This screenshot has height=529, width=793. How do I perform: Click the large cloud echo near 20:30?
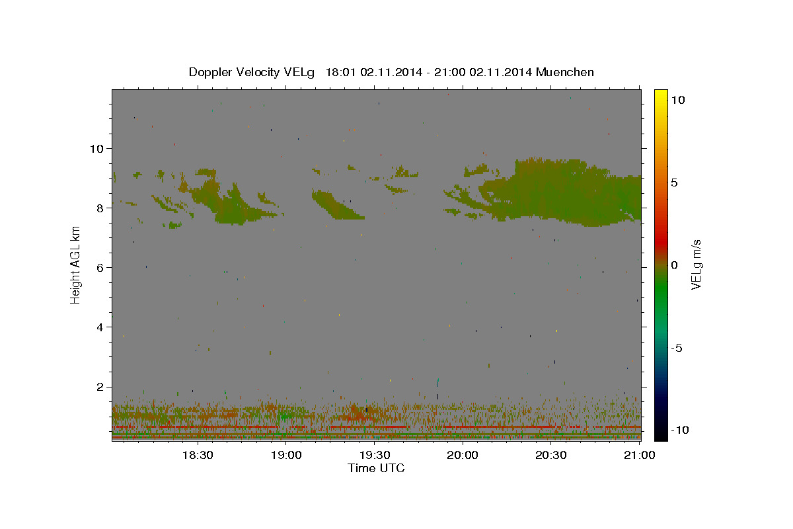pyautogui.click(x=562, y=194)
